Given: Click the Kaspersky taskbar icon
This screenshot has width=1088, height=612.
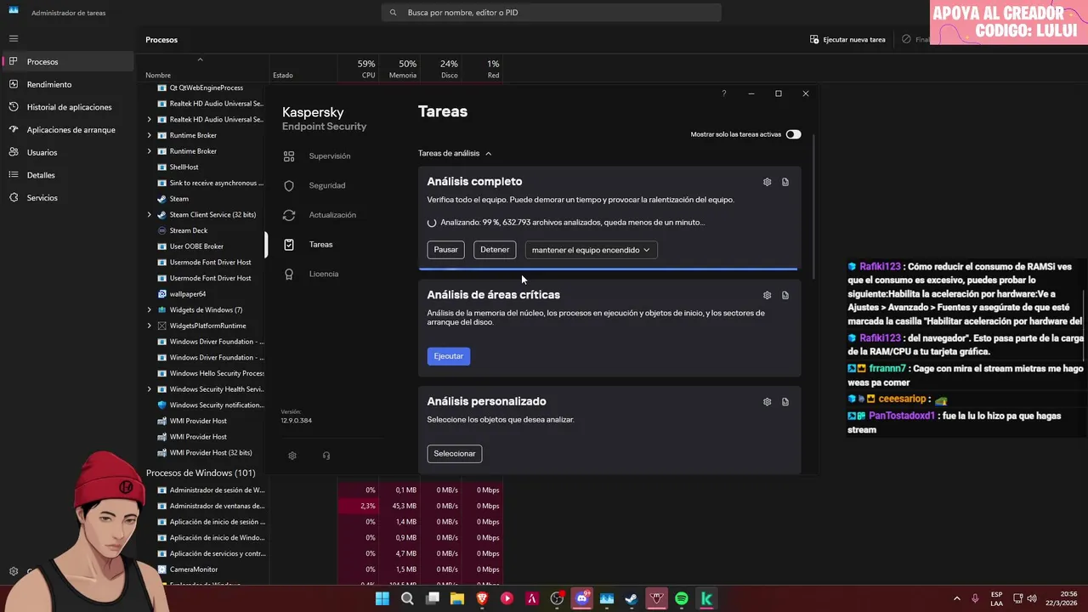Looking at the screenshot, I should 706,599.
